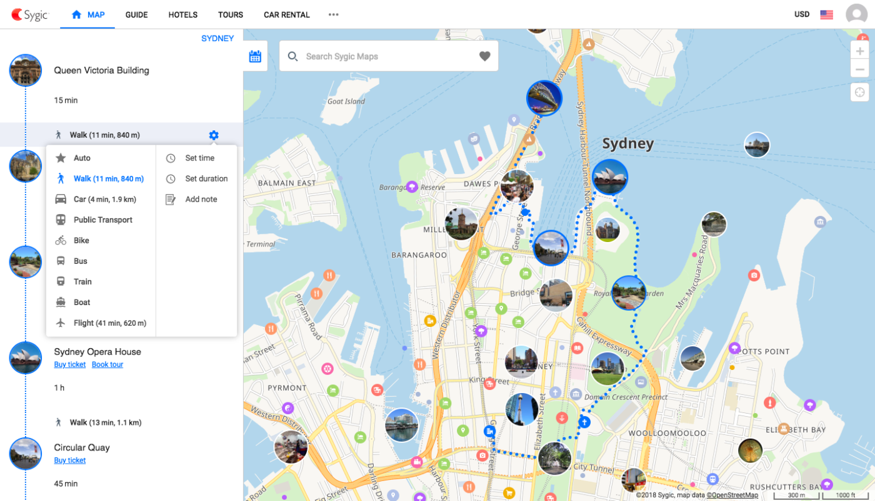The image size is (875, 501).
Task: Click Sydney Observatory photo marker at Millers Point
Action: tap(462, 224)
